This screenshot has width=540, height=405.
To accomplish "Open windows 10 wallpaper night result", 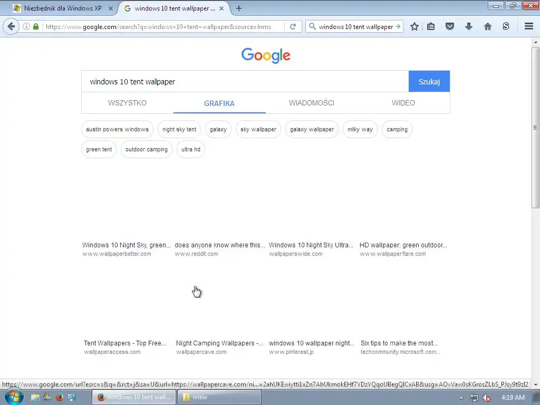I will pos(311,343).
